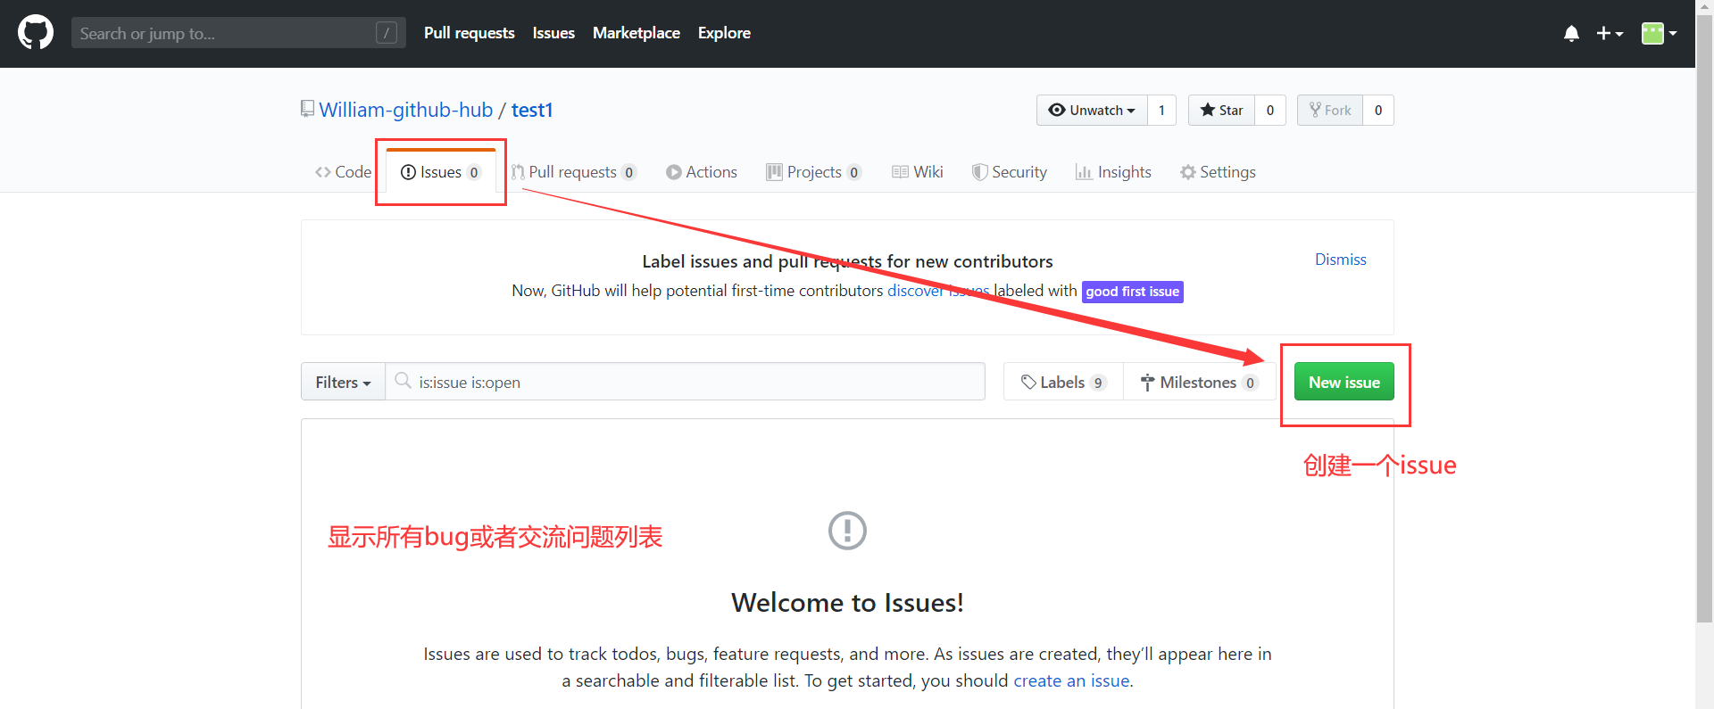
Task: Open the Insights tab
Action: point(1113,172)
